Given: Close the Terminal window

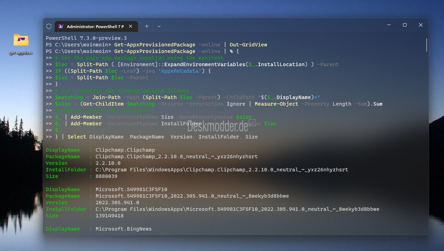Looking at the screenshot, I should click(x=420, y=25).
